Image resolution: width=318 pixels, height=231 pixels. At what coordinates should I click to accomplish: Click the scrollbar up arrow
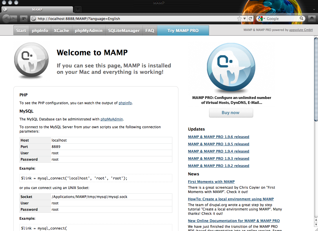tap(316, 220)
